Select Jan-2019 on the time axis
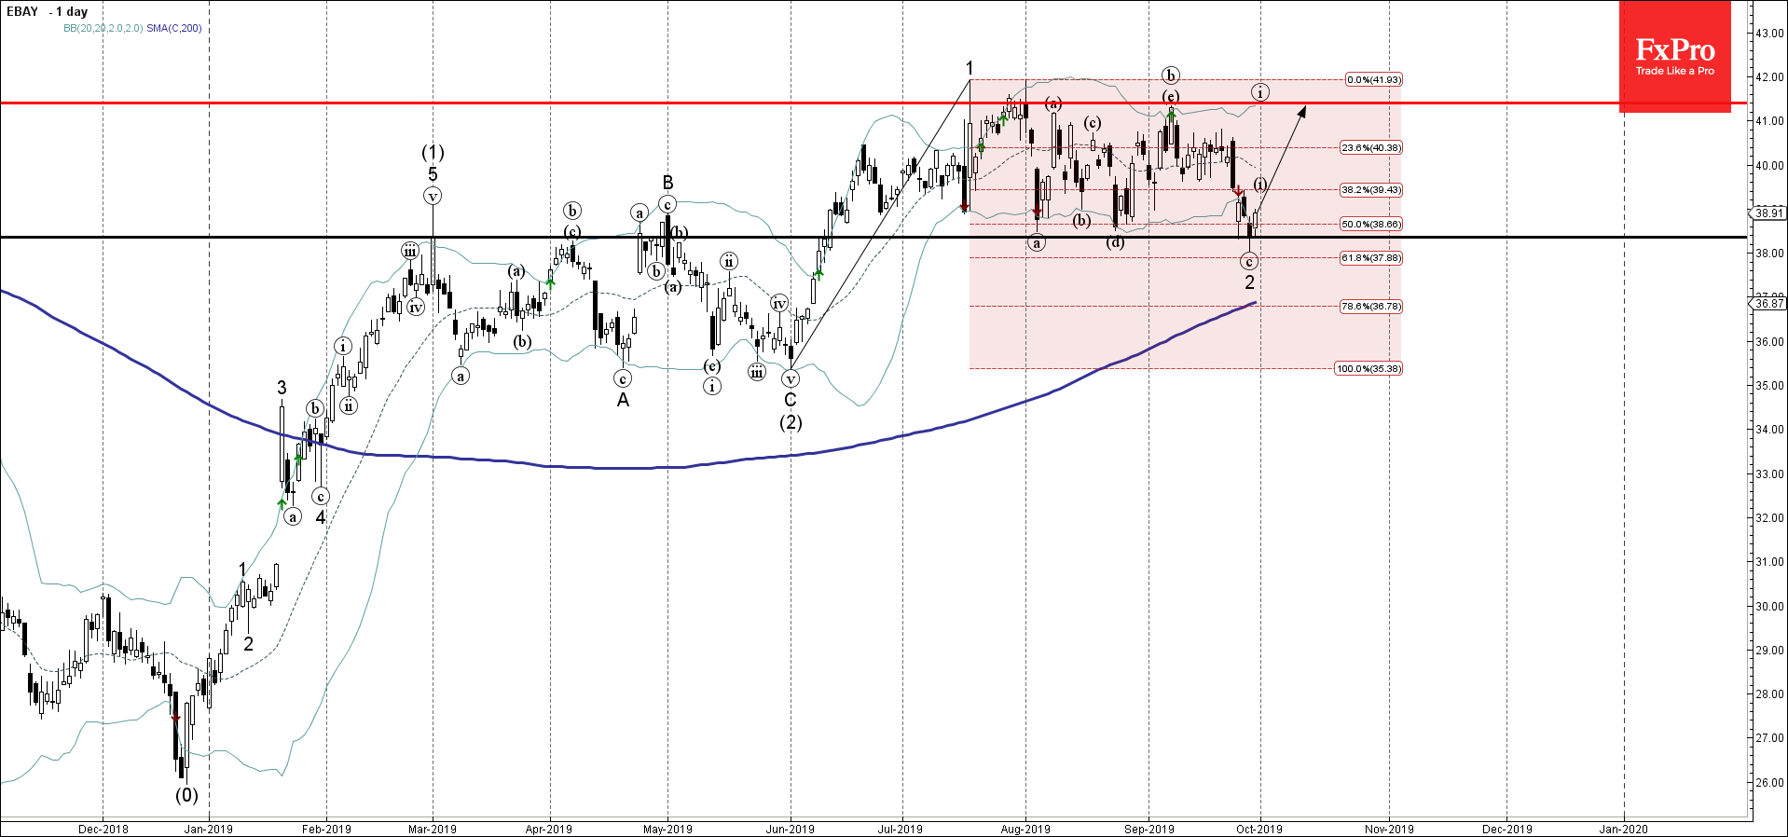The width and height of the screenshot is (1788, 837). pyautogui.click(x=208, y=829)
